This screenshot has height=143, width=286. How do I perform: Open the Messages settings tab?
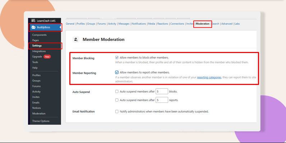click(x=124, y=24)
